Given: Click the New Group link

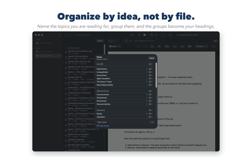Looking at the screenshot, I should 103,126.
